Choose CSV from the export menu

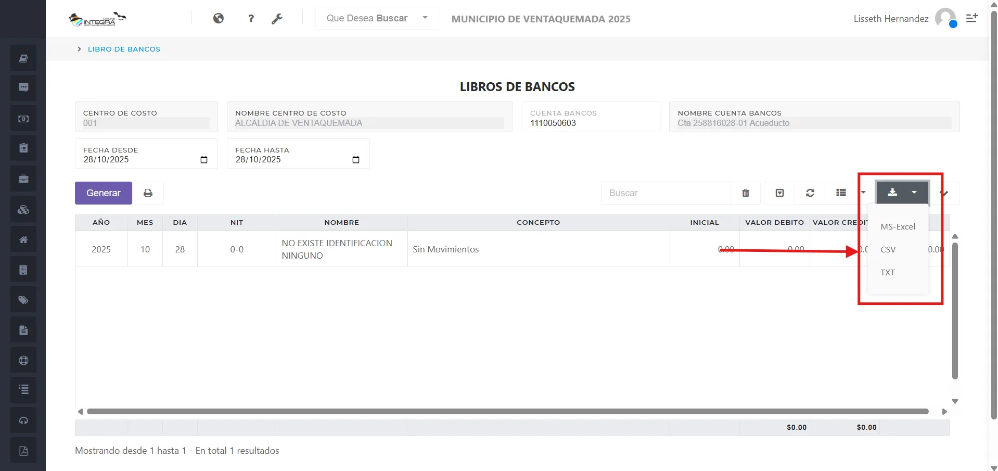point(888,249)
